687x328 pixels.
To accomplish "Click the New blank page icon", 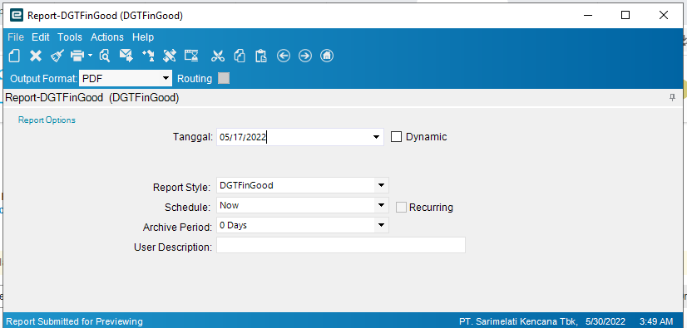I will (14, 56).
